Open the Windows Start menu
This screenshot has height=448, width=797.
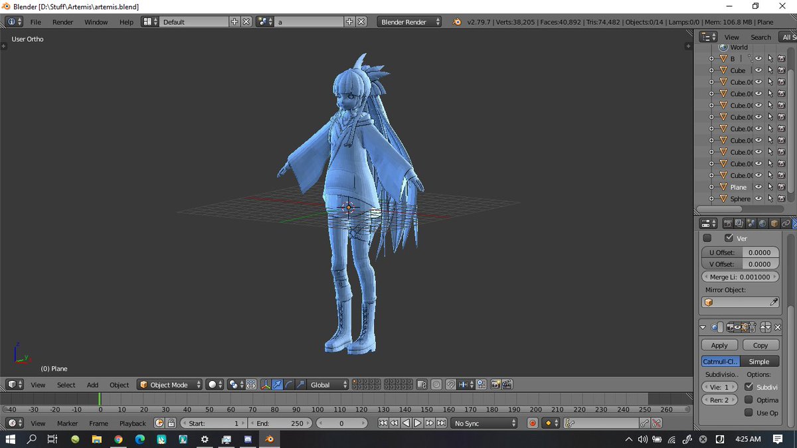point(10,439)
